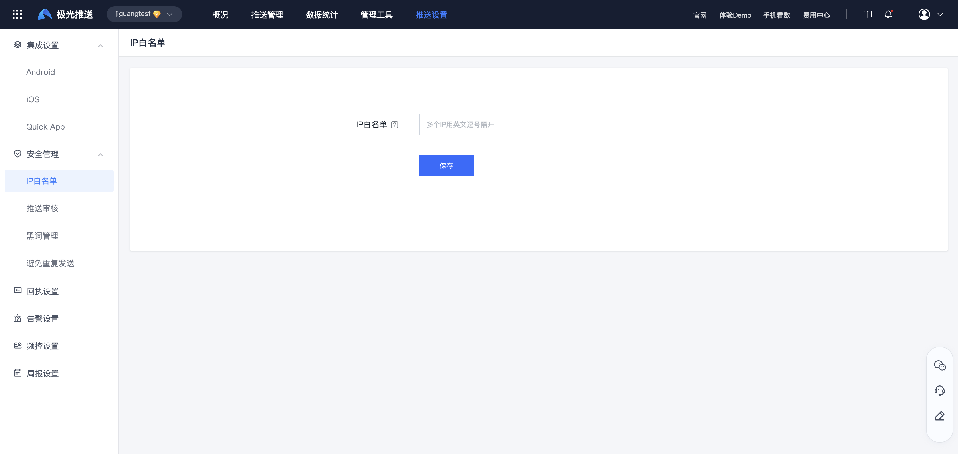Open the 费用中心 link
The width and height of the screenshot is (958, 454).
pyautogui.click(x=816, y=15)
